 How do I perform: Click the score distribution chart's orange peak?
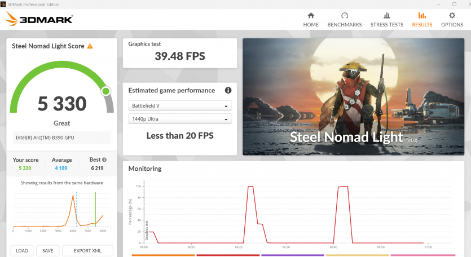(x=73, y=197)
